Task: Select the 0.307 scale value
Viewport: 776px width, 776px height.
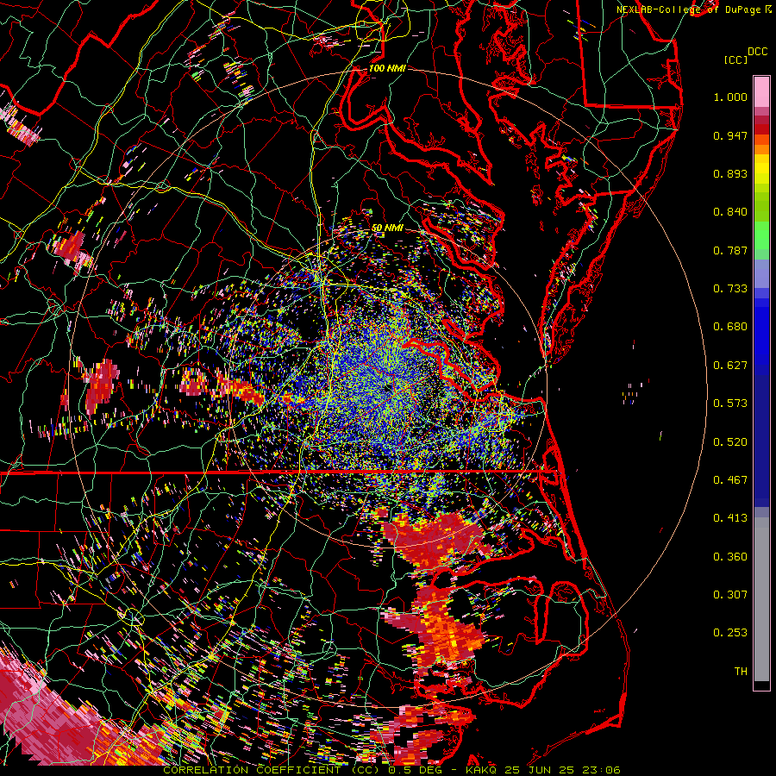Action: [x=730, y=595]
